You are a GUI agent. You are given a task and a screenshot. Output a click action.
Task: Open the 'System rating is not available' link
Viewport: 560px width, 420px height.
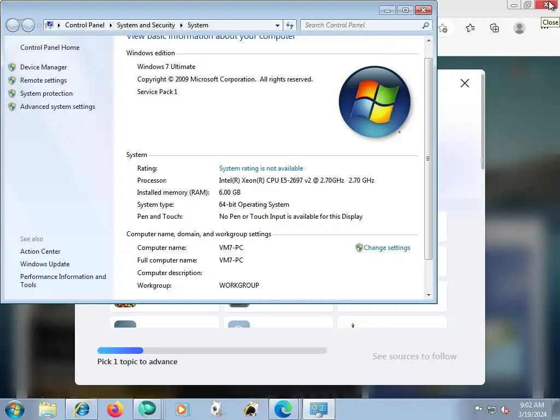(x=261, y=168)
